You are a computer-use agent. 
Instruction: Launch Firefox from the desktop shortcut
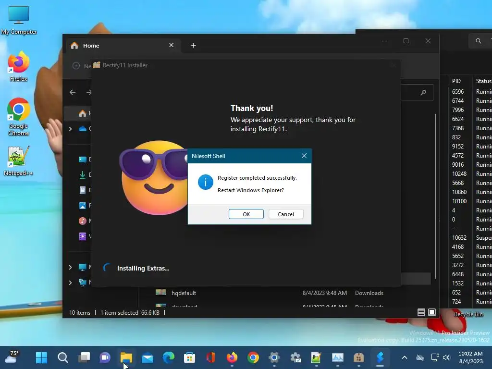pyautogui.click(x=19, y=67)
